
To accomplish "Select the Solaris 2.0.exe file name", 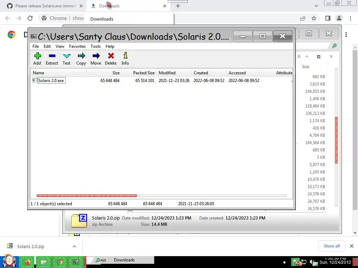I will pos(51,81).
